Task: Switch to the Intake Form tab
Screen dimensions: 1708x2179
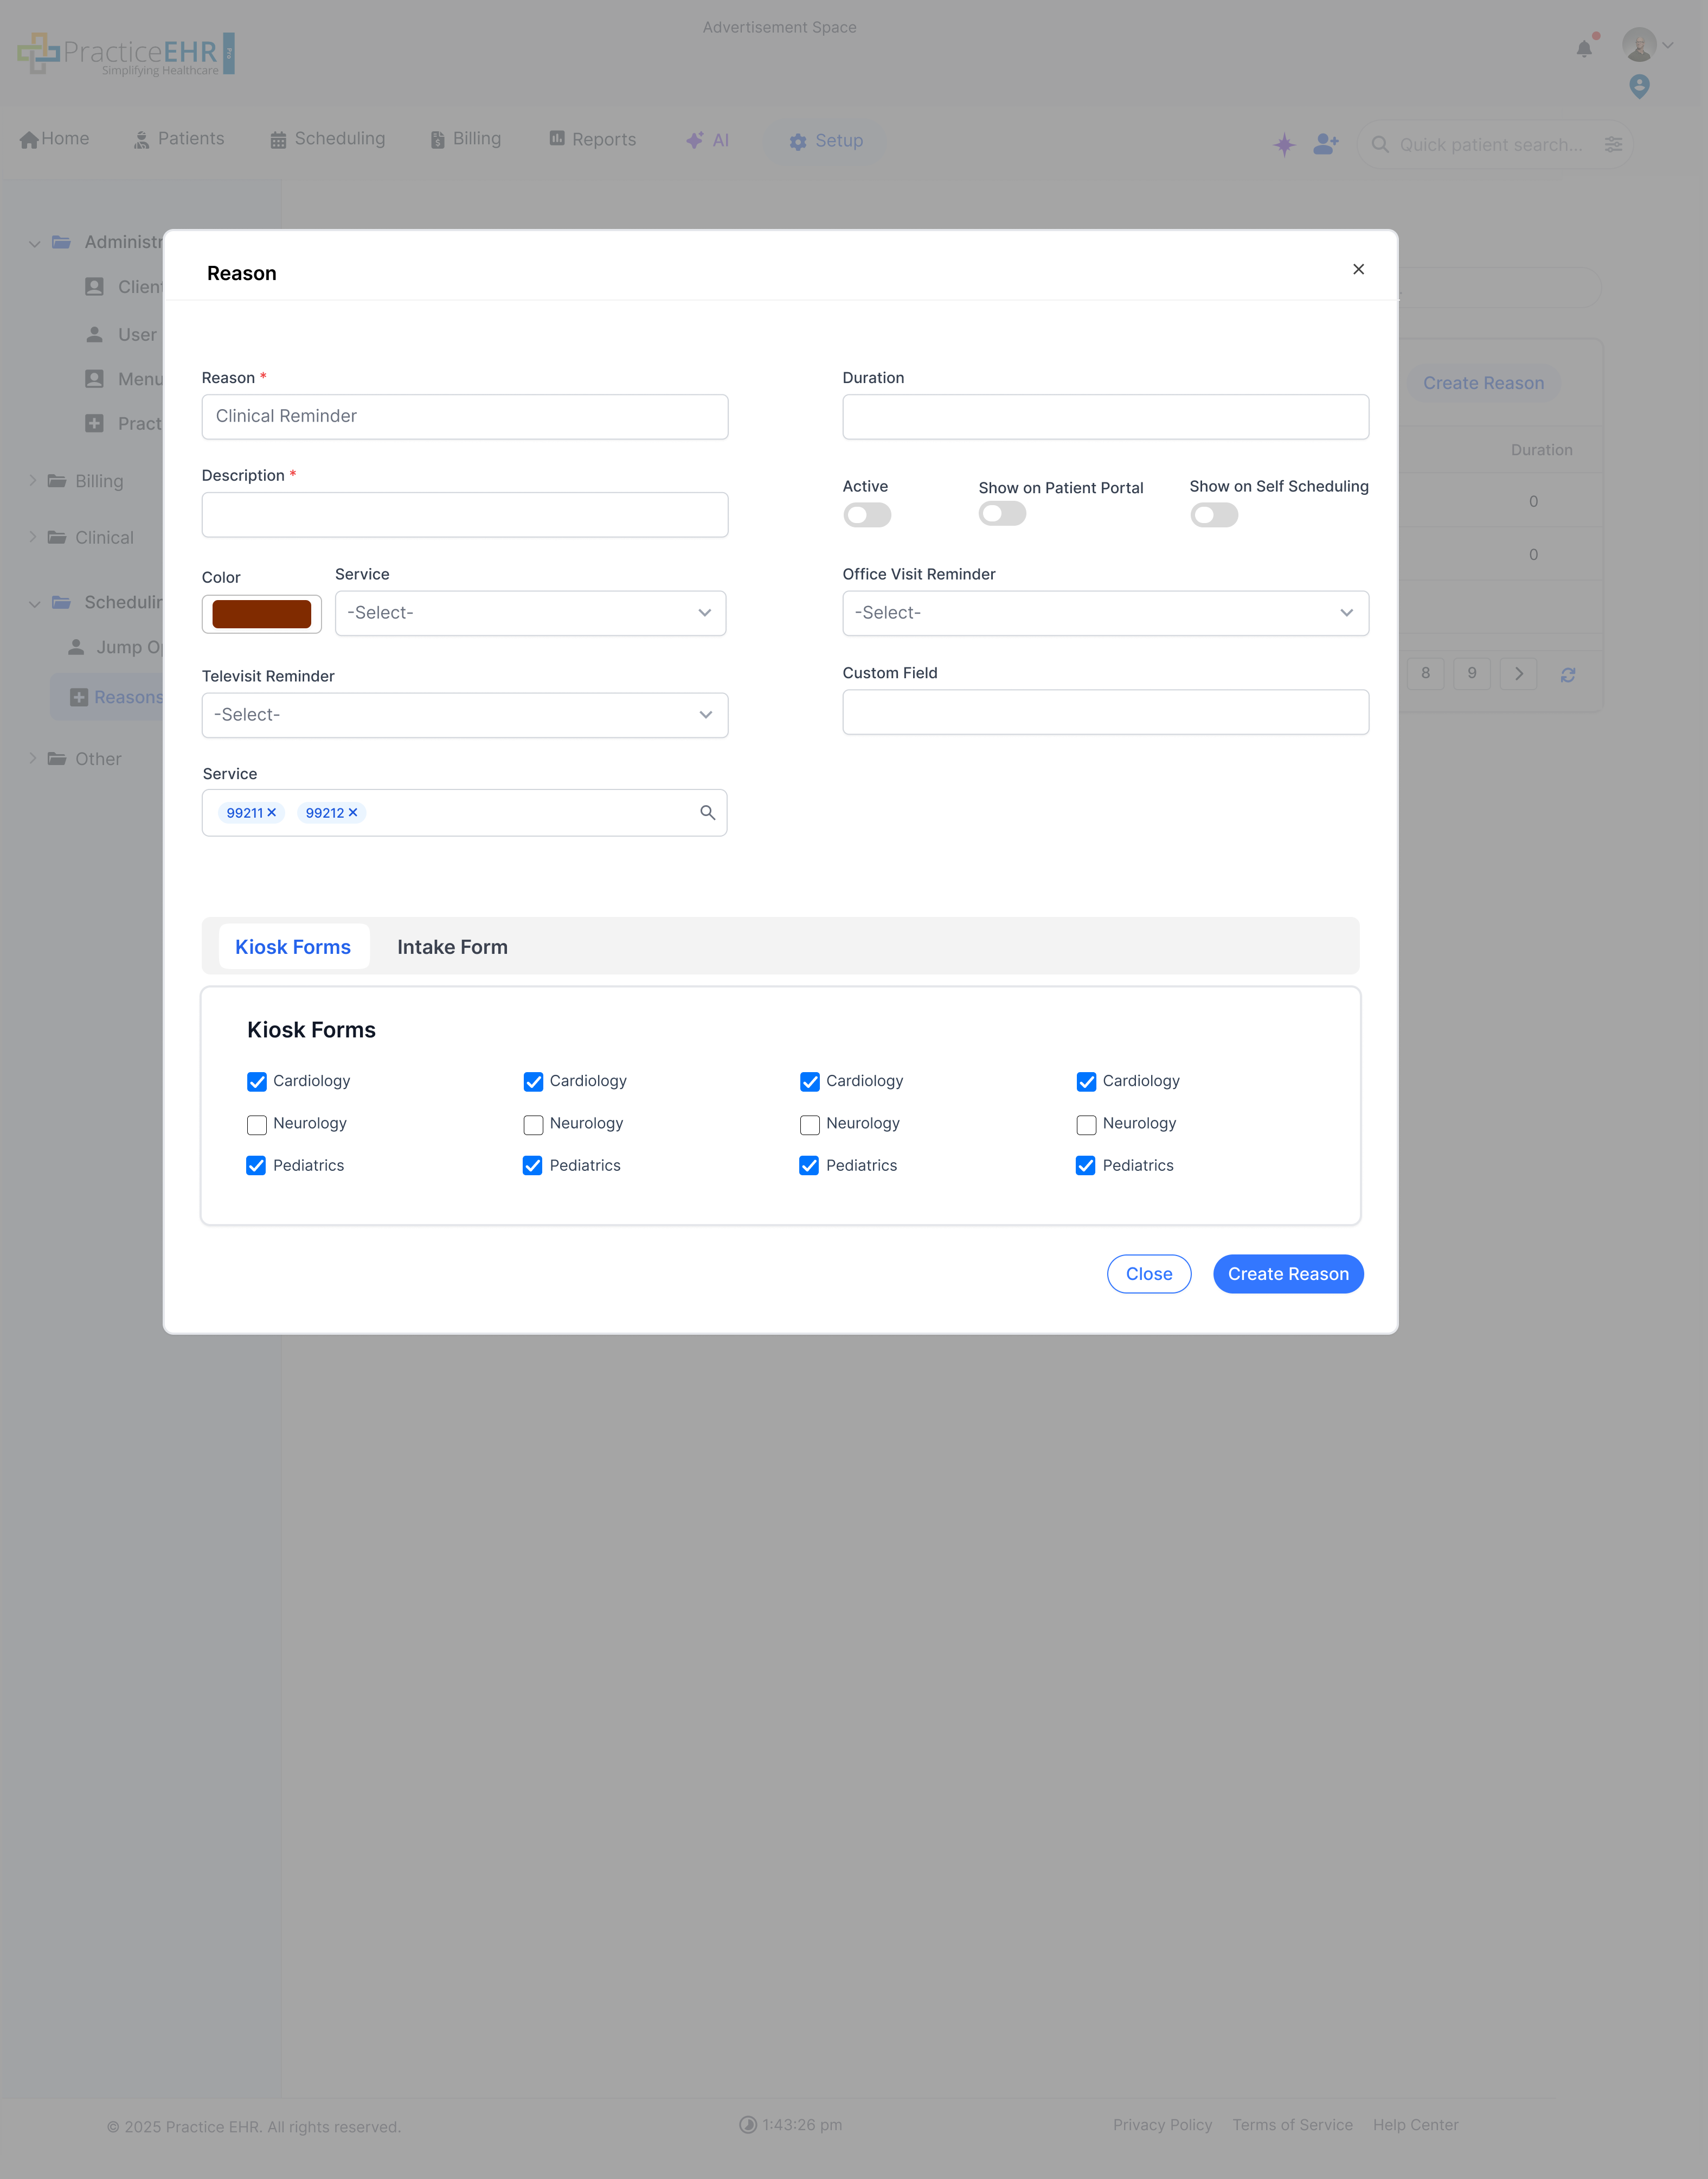Action: (452, 946)
